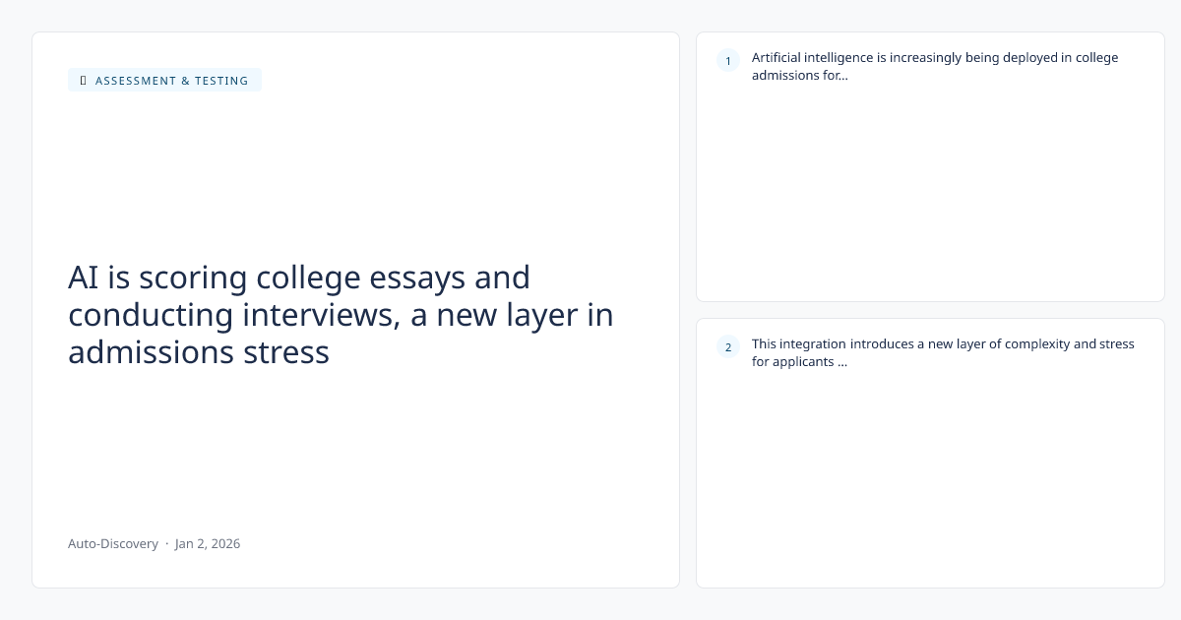Screen dimensions: 1181x620
Task: Click the small icon in the category tag
Action: coord(83,81)
